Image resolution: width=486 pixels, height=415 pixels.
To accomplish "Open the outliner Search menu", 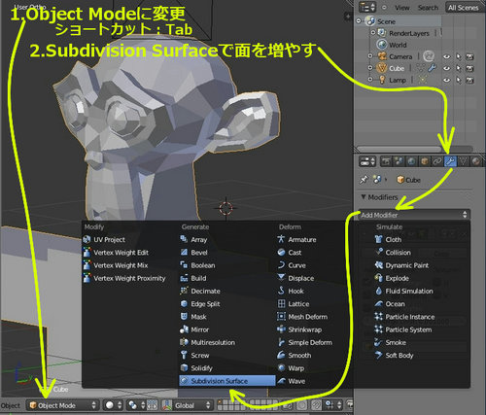I will (x=428, y=8).
